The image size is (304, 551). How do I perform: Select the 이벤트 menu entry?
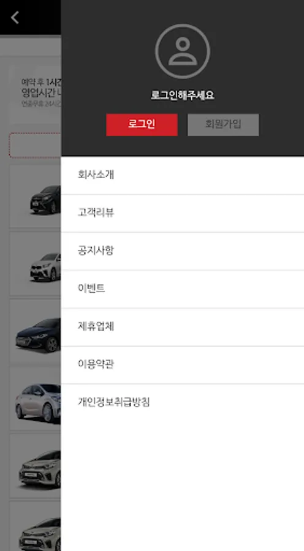[182, 289]
